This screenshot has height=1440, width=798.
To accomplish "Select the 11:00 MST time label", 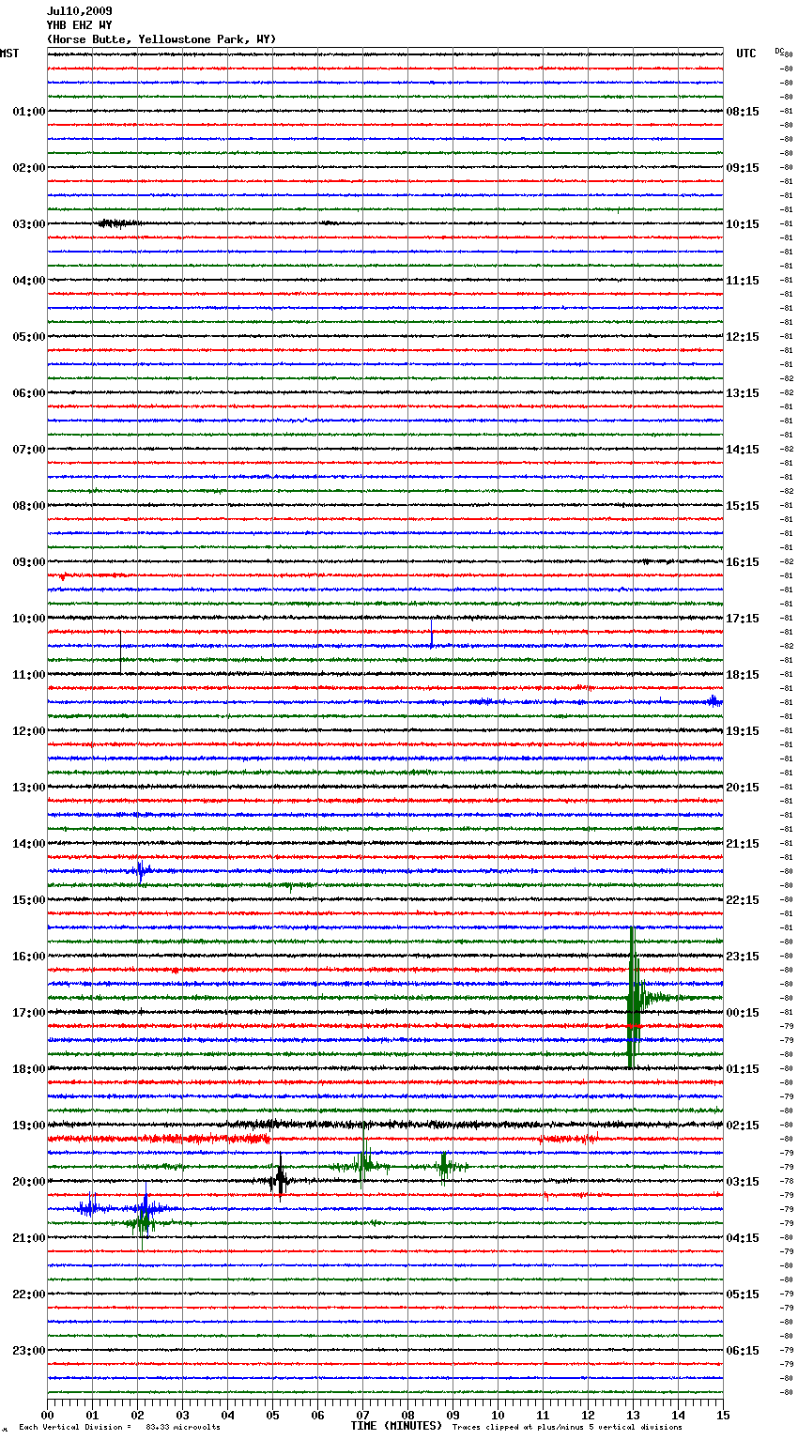I will [29, 675].
